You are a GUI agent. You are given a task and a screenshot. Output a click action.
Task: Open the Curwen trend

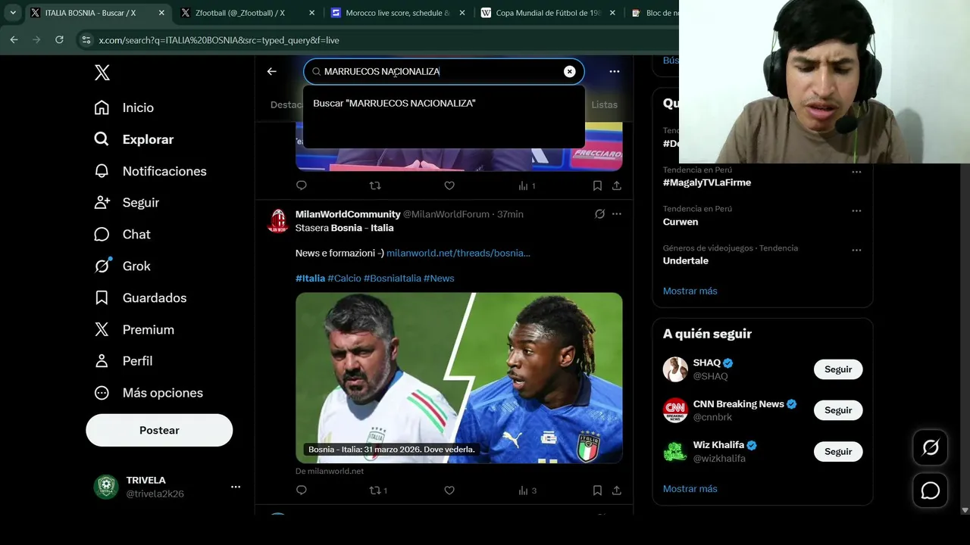[681, 222]
